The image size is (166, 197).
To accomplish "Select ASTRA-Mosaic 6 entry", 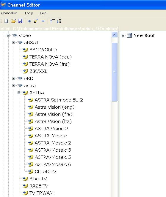I will 53,164.
